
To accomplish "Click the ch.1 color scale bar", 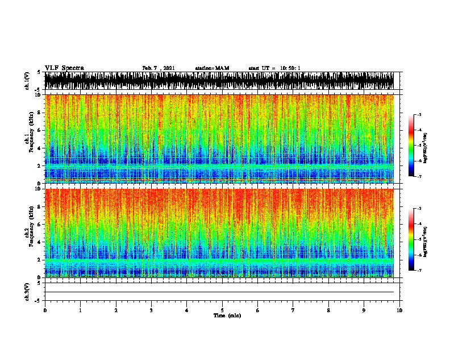I will [x=411, y=146].
